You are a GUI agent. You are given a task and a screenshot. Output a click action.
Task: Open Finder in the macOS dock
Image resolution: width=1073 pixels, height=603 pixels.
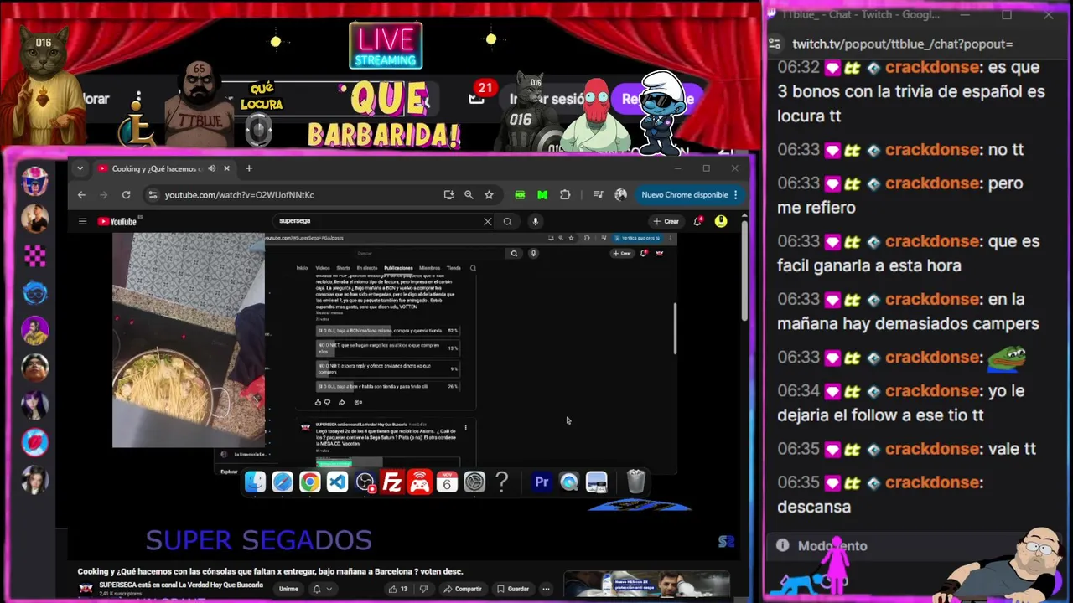click(x=255, y=482)
